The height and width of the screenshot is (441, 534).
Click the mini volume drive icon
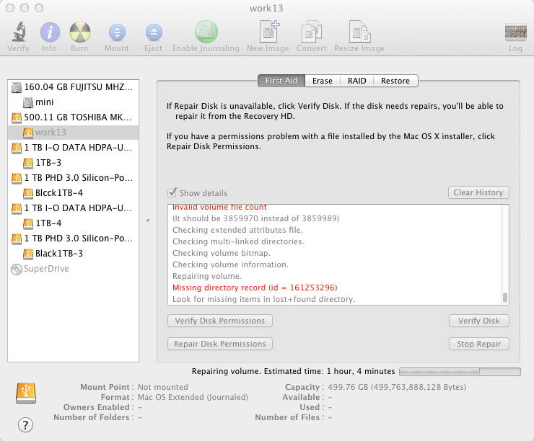pyautogui.click(x=28, y=102)
